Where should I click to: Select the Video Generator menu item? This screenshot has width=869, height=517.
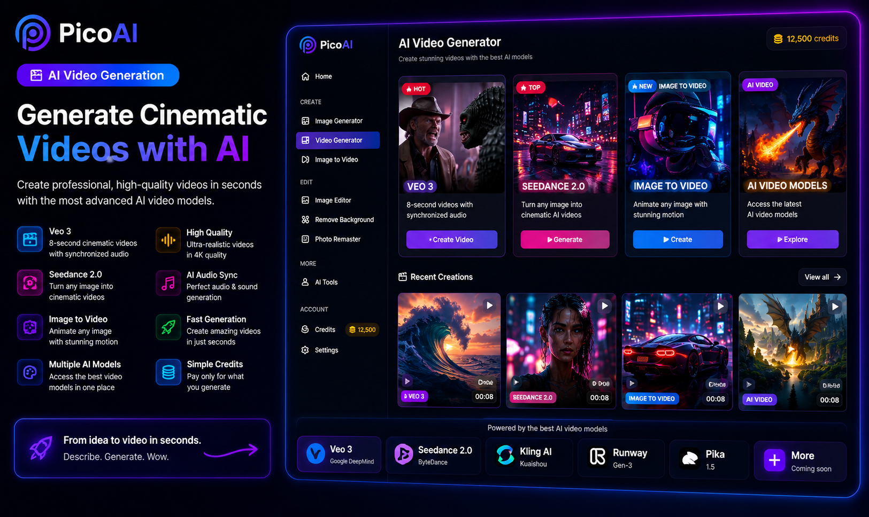[x=337, y=140]
